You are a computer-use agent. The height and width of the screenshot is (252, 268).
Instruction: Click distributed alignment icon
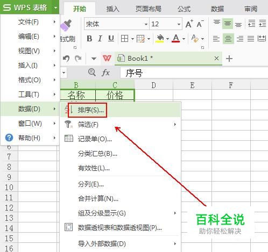coord(262,39)
